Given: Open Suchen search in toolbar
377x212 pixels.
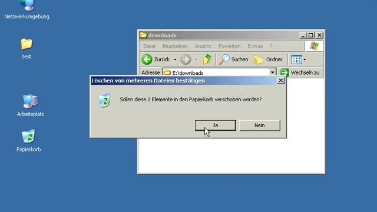Looking at the screenshot, I should [233, 59].
